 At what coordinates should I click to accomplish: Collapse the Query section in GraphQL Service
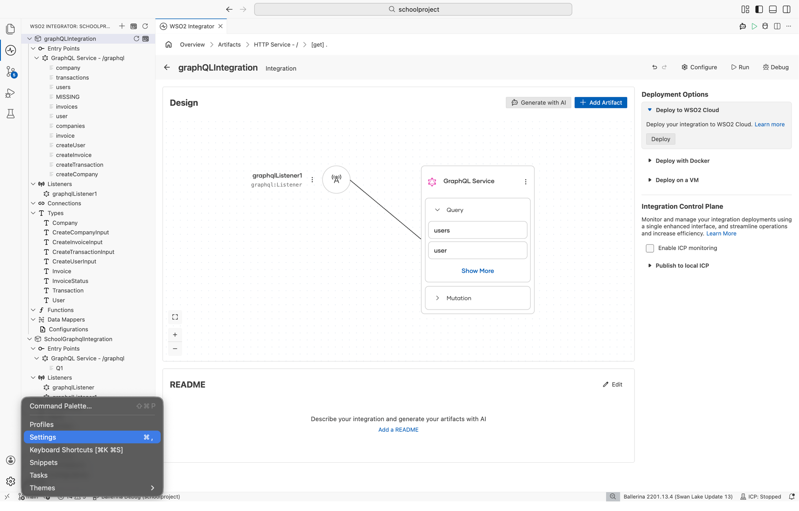[437, 210]
